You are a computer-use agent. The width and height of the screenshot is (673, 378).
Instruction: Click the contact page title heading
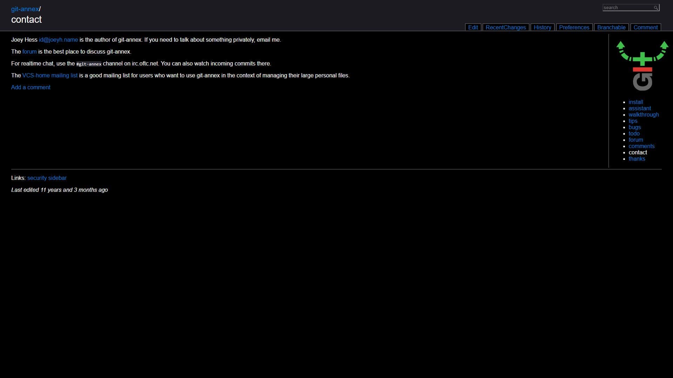pyautogui.click(x=26, y=20)
